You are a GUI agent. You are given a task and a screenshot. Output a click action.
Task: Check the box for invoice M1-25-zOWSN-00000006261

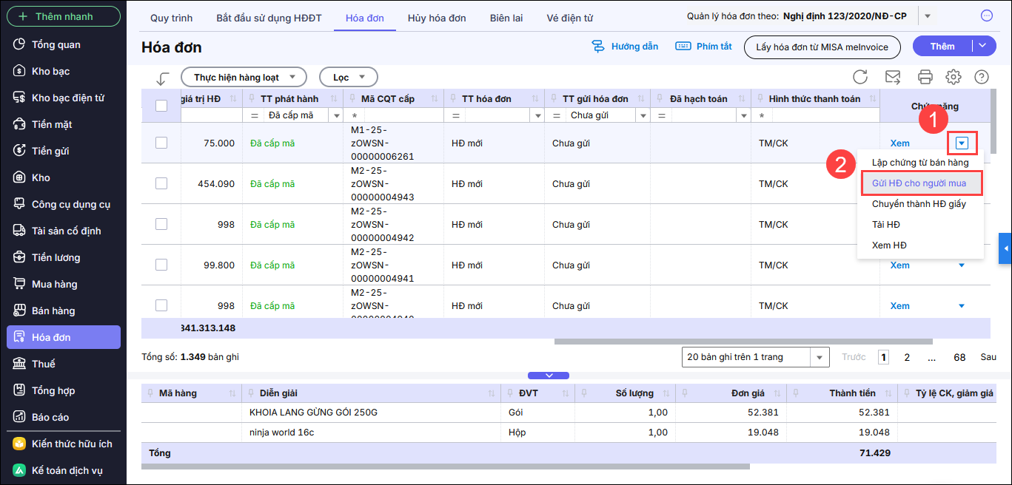[161, 143]
